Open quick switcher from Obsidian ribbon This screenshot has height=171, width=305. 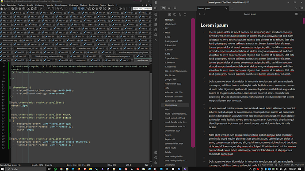(x=156, y=15)
